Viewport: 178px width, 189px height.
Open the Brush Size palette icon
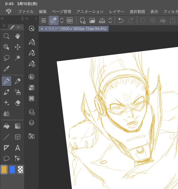pos(32,64)
